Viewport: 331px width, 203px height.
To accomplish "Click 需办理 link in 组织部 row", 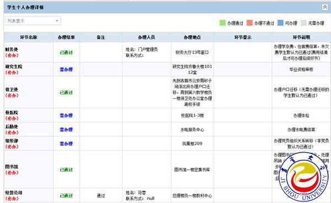I will (x=66, y=144).
